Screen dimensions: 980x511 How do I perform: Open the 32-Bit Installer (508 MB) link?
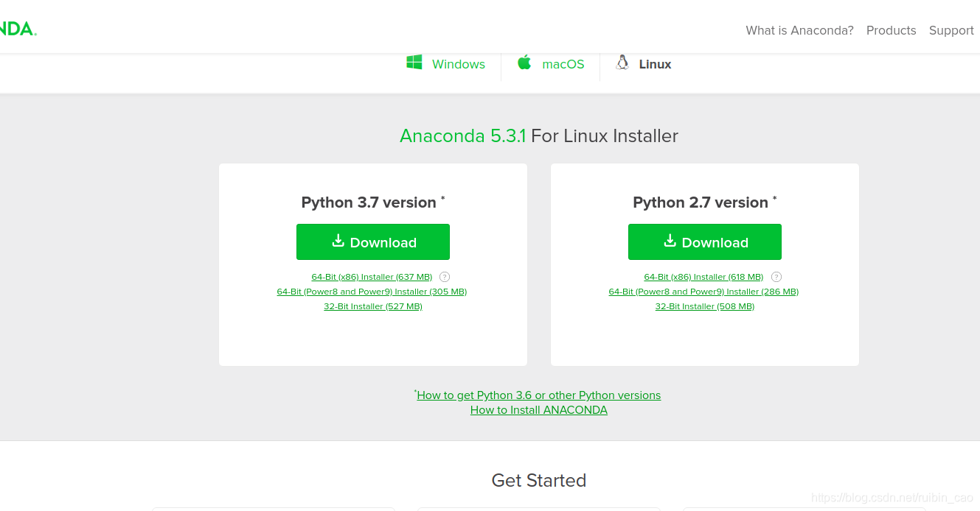[705, 306]
